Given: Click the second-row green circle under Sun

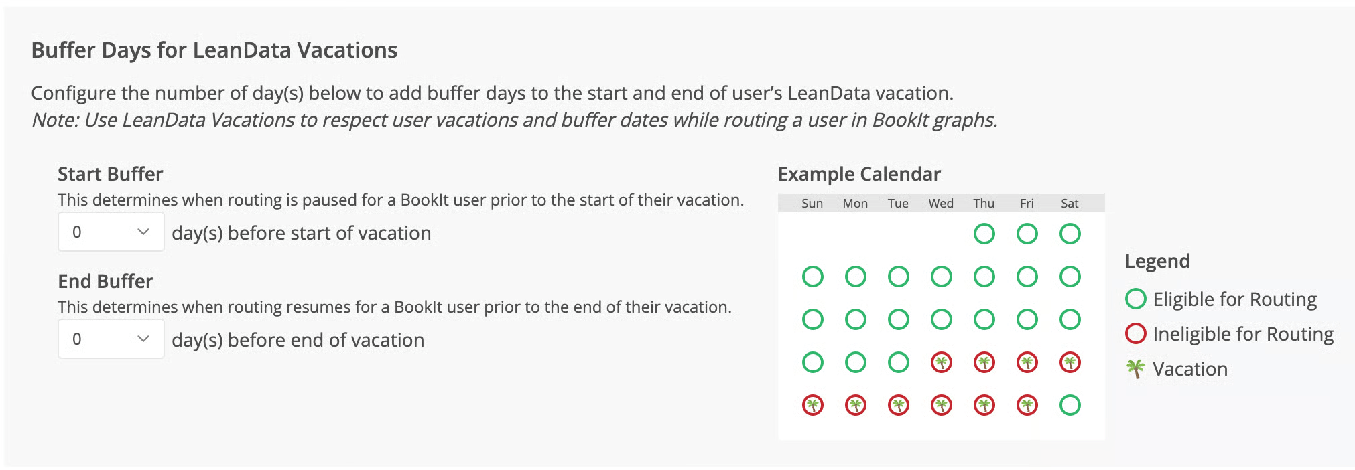Looking at the screenshot, I should (812, 277).
